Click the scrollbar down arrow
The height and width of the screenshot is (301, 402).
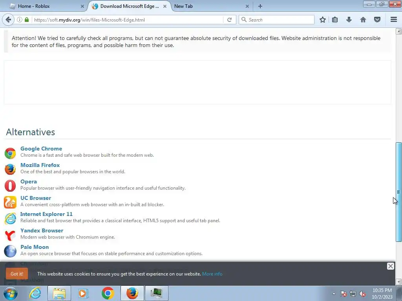[398, 282]
